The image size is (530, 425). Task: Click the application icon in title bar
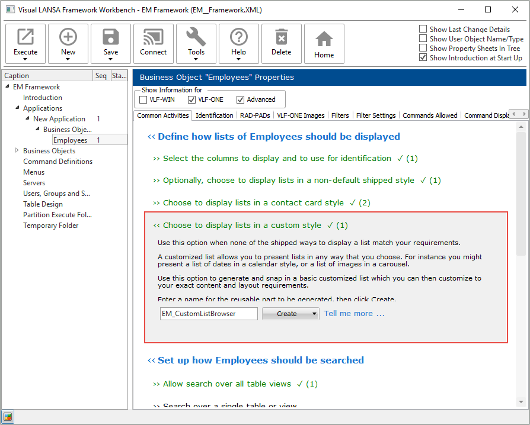click(11, 9)
